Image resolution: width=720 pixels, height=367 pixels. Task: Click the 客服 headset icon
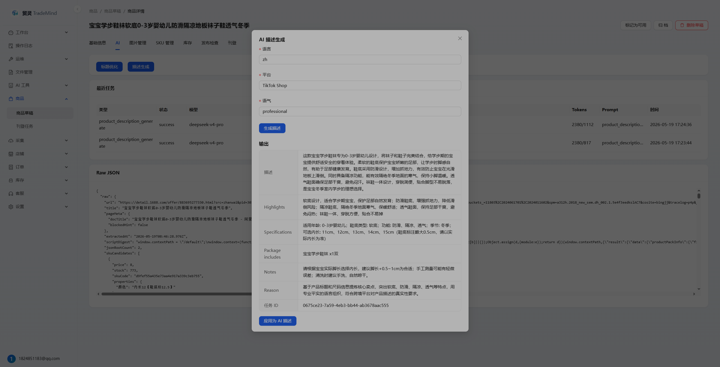point(11,193)
